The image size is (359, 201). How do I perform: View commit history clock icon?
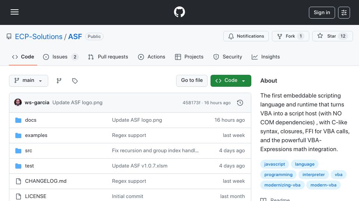coord(240,103)
